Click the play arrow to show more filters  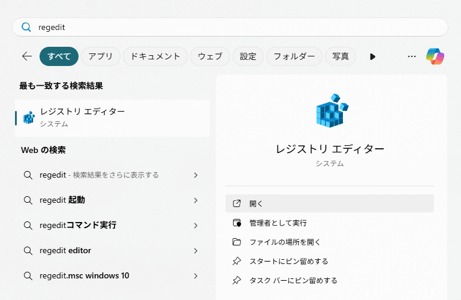click(x=372, y=56)
